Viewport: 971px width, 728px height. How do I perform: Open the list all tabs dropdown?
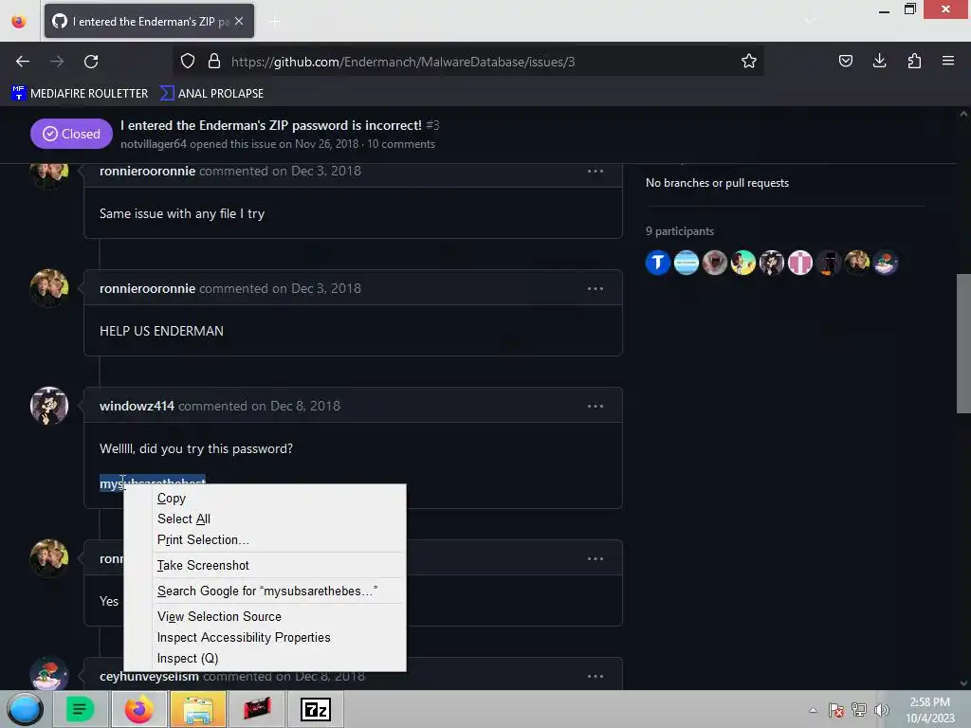coord(809,22)
